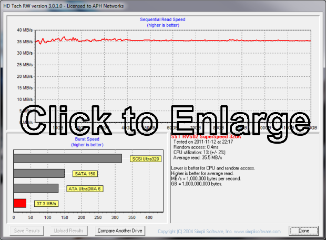This screenshot has height=240, width=326.
Task: Click the Upload Results button
Action: tap(68, 231)
